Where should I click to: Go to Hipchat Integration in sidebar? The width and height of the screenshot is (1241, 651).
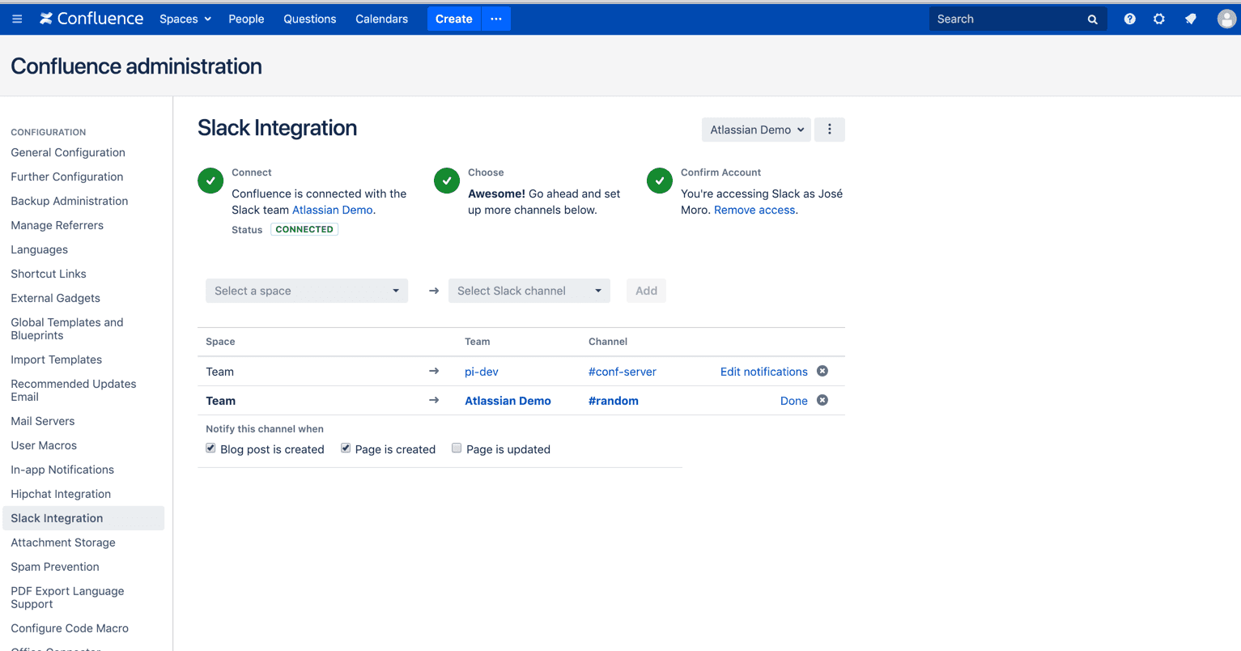pos(61,494)
